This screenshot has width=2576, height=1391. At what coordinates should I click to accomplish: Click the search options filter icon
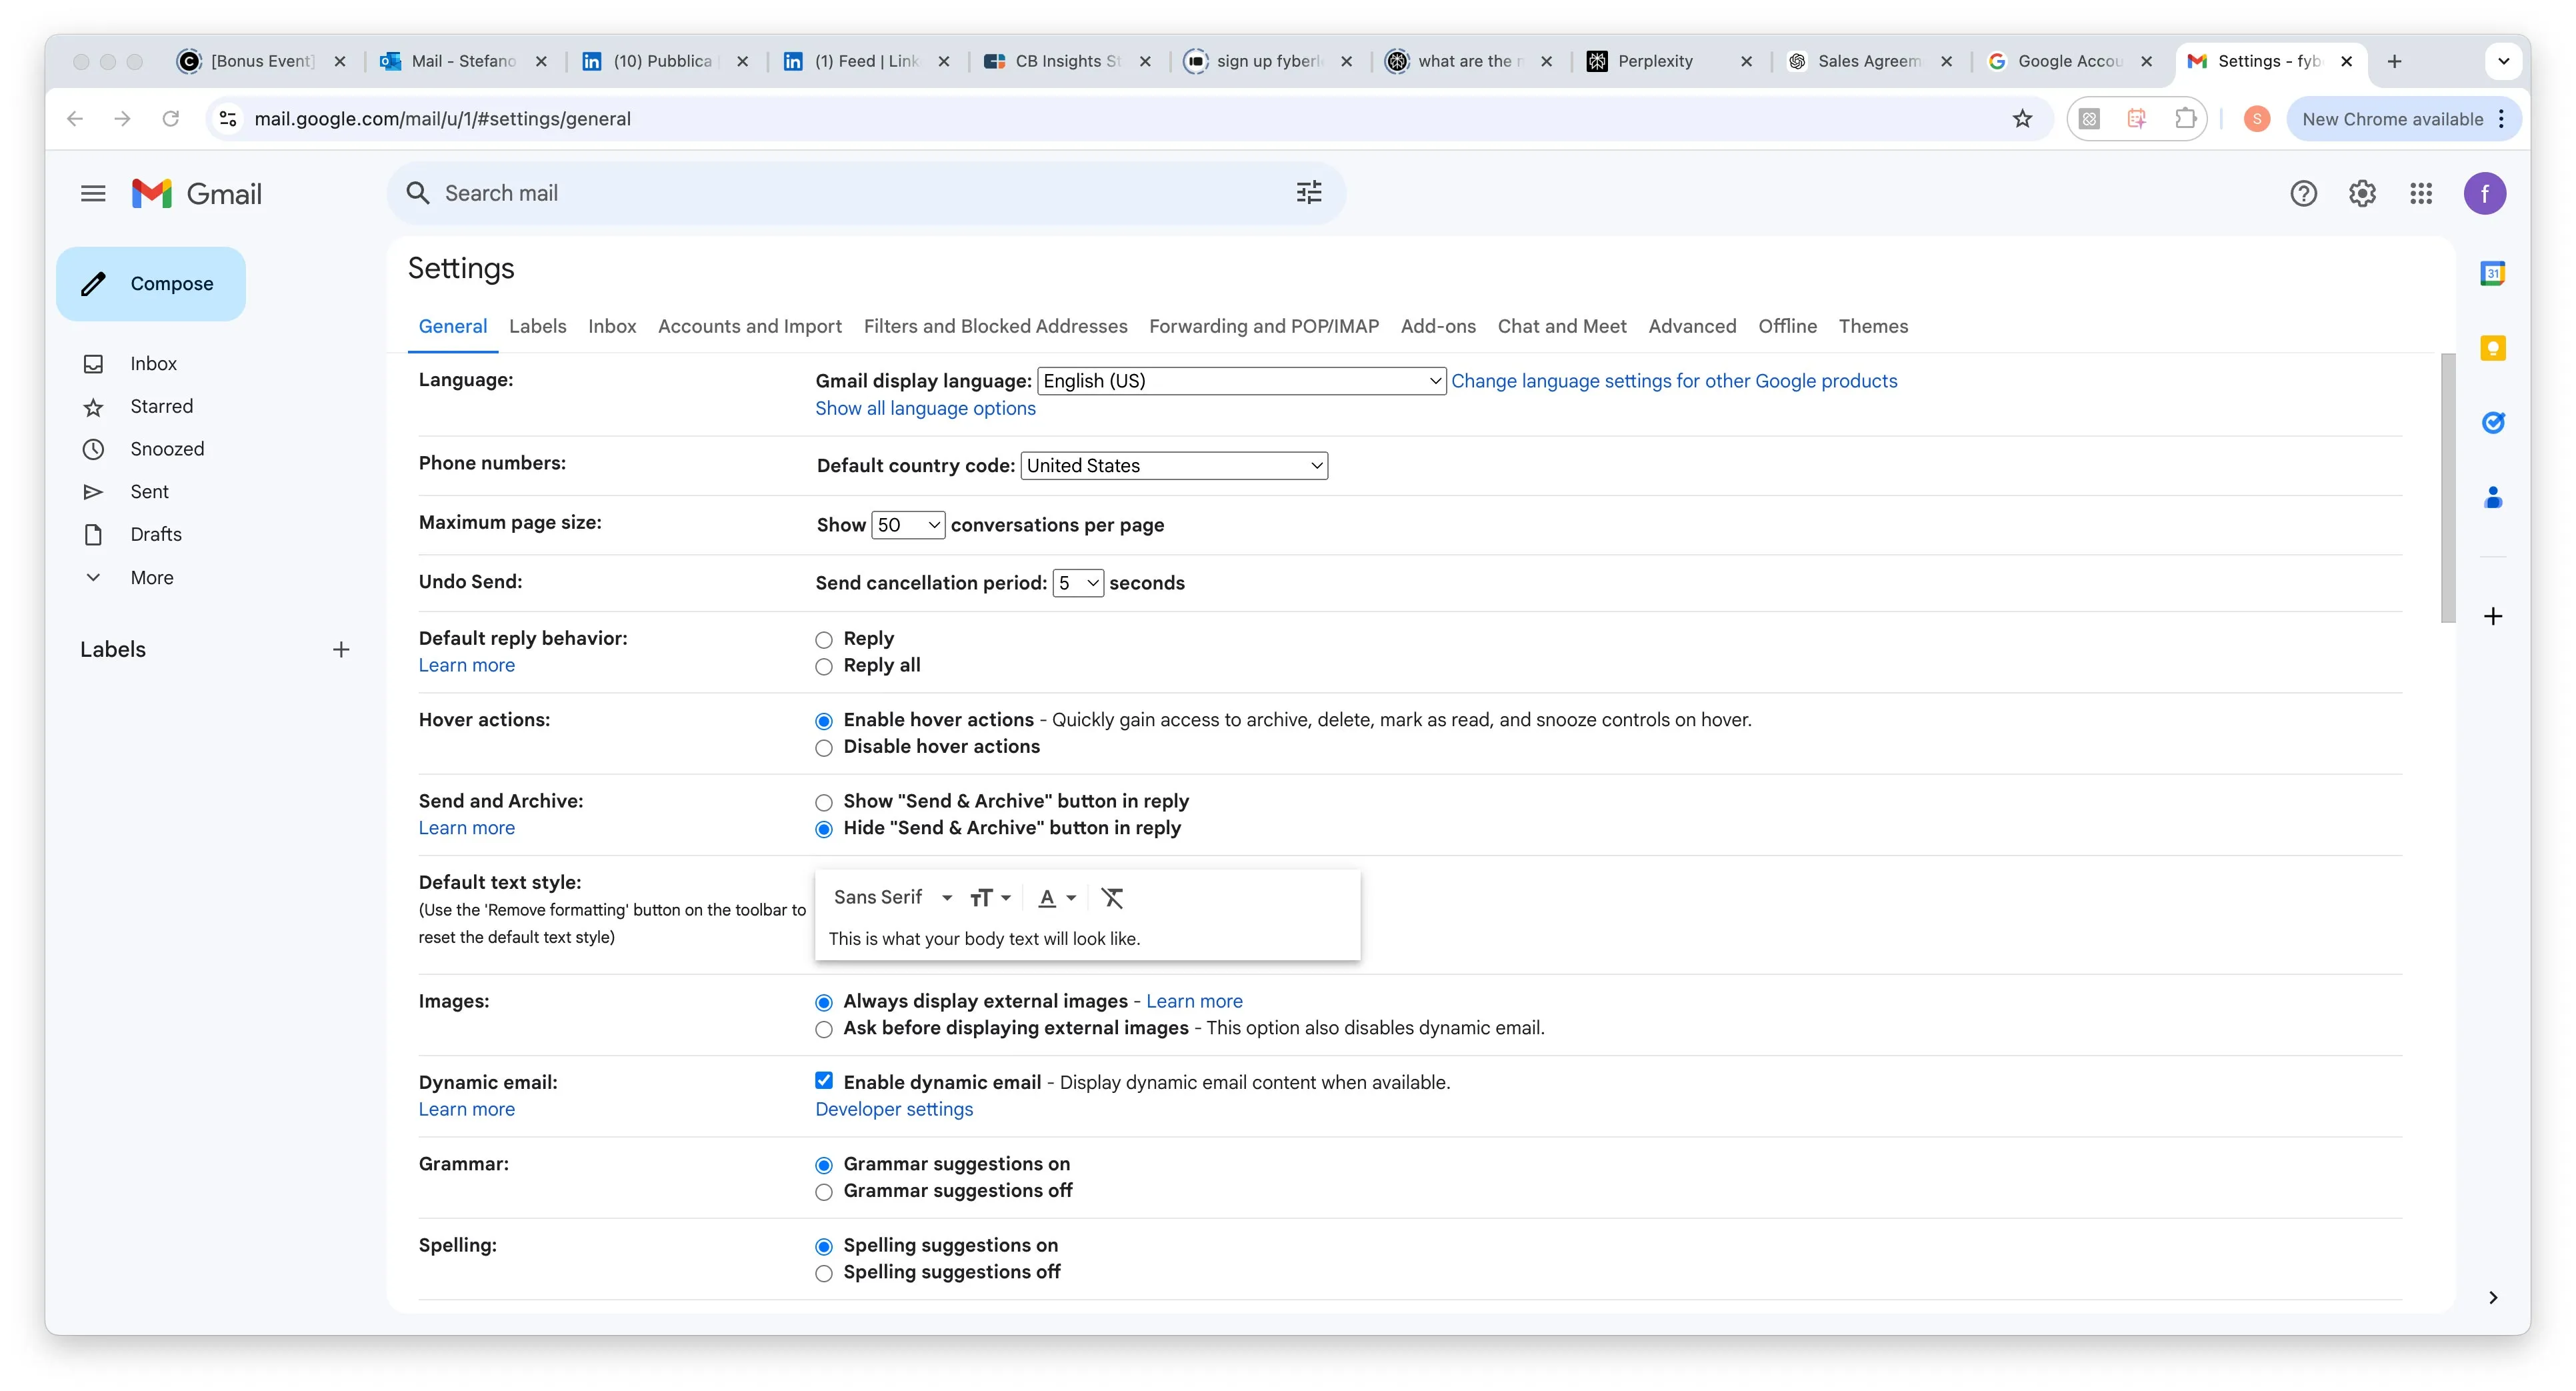click(x=1309, y=192)
